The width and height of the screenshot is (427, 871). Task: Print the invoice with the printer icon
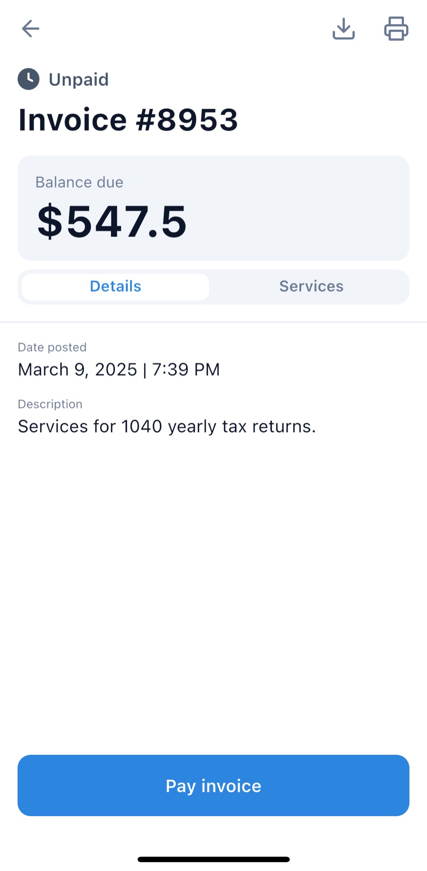tap(396, 29)
